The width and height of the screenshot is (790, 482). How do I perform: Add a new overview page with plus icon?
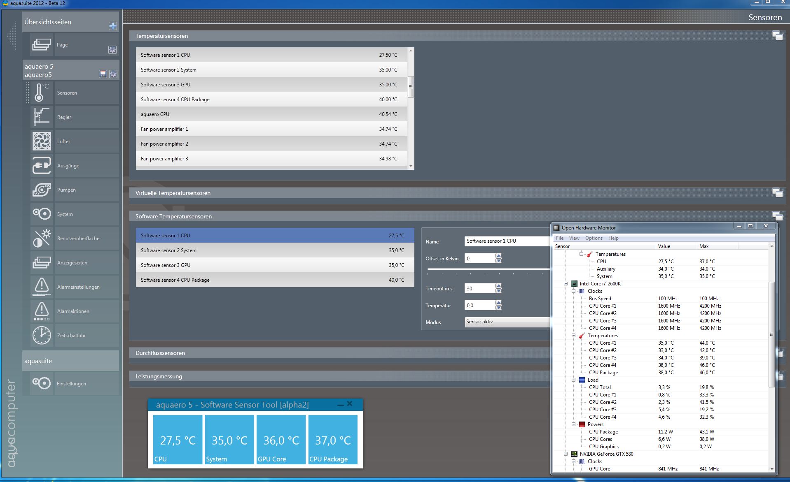point(112,26)
